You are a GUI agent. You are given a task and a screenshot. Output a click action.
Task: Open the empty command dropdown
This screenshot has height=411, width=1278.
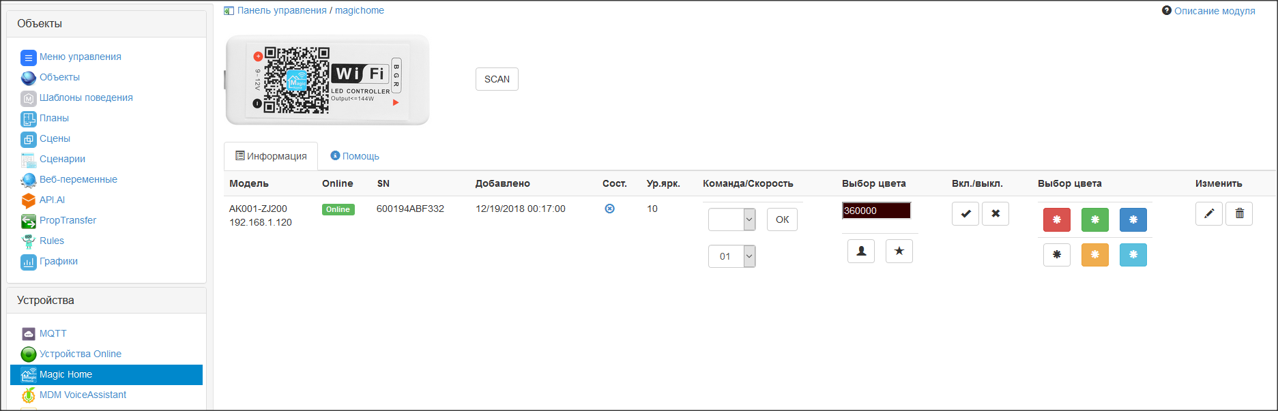click(x=731, y=219)
